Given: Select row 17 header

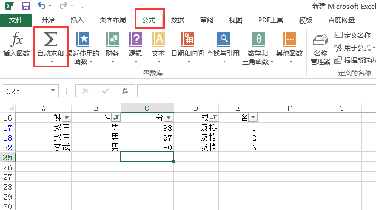Looking at the screenshot, I should click(8, 128).
